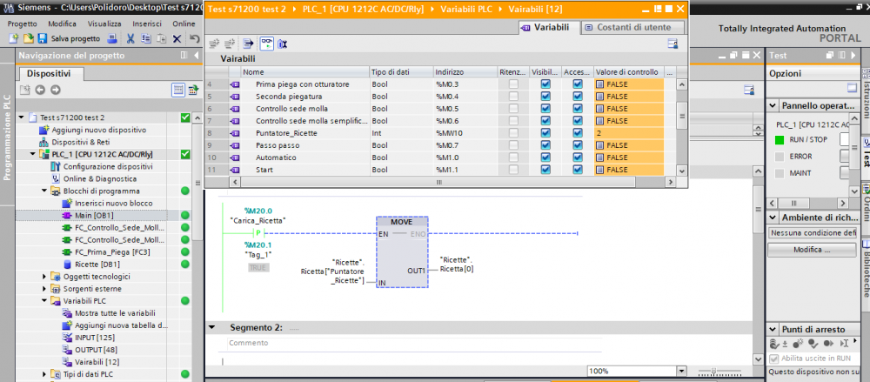
Task: Toggle Accessibile checkbox for Passo passo
Action: (x=578, y=145)
